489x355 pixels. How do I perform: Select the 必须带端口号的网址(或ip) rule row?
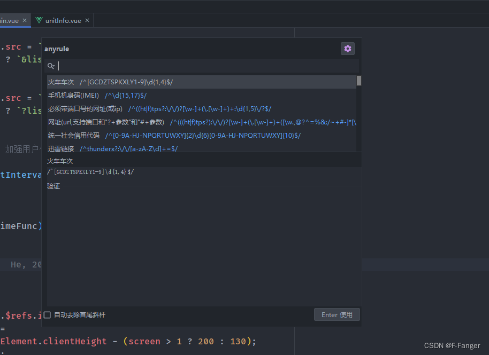[x=202, y=109]
